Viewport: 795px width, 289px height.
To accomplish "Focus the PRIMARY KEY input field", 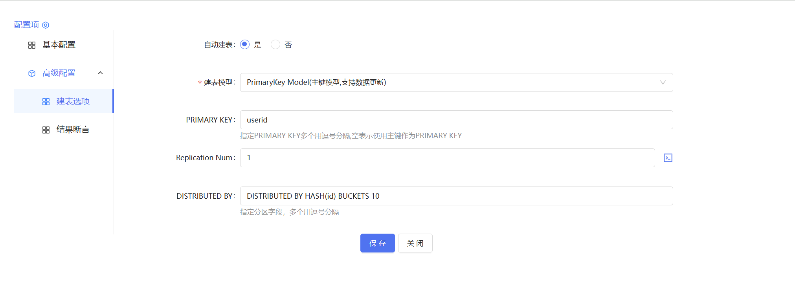I will coord(456,120).
